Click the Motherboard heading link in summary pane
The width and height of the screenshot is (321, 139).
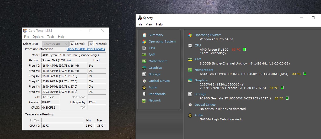click(204, 70)
